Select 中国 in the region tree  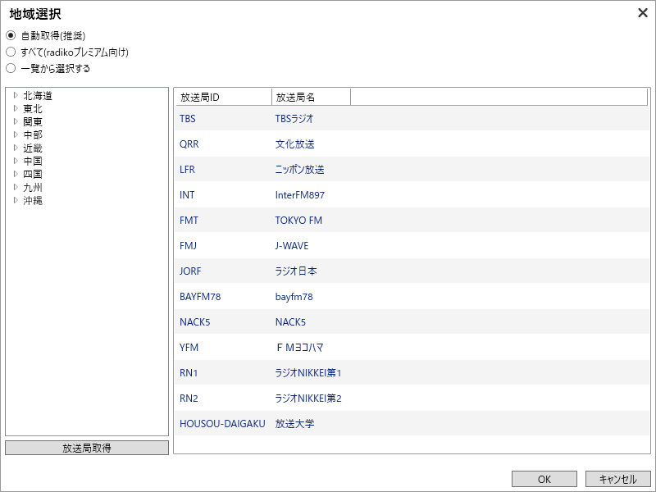pyautogui.click(x=33, y=161)
